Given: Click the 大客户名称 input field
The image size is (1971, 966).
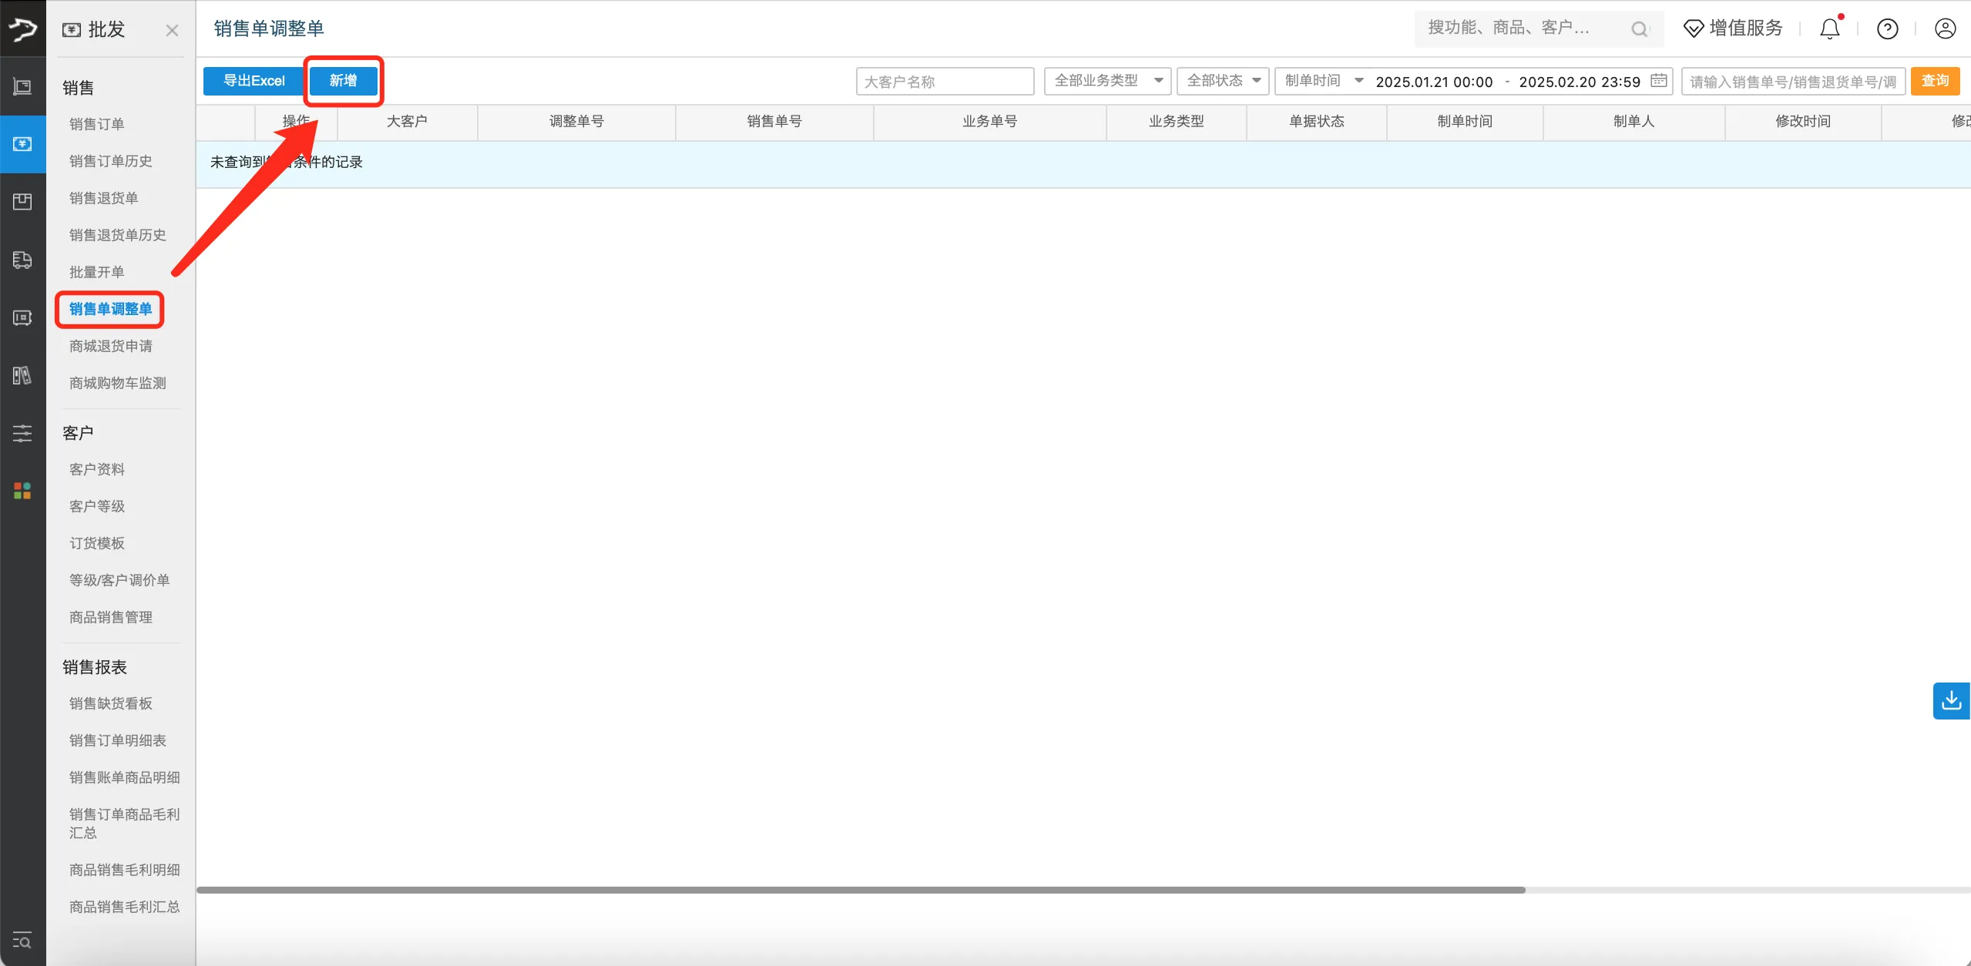Looking at the screenshot, I should tap(944, 82).
